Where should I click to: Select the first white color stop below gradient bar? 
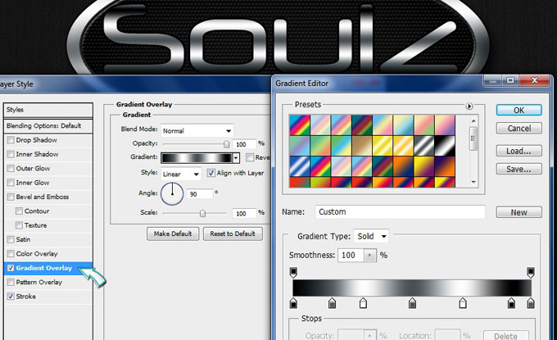coord(363,303)
